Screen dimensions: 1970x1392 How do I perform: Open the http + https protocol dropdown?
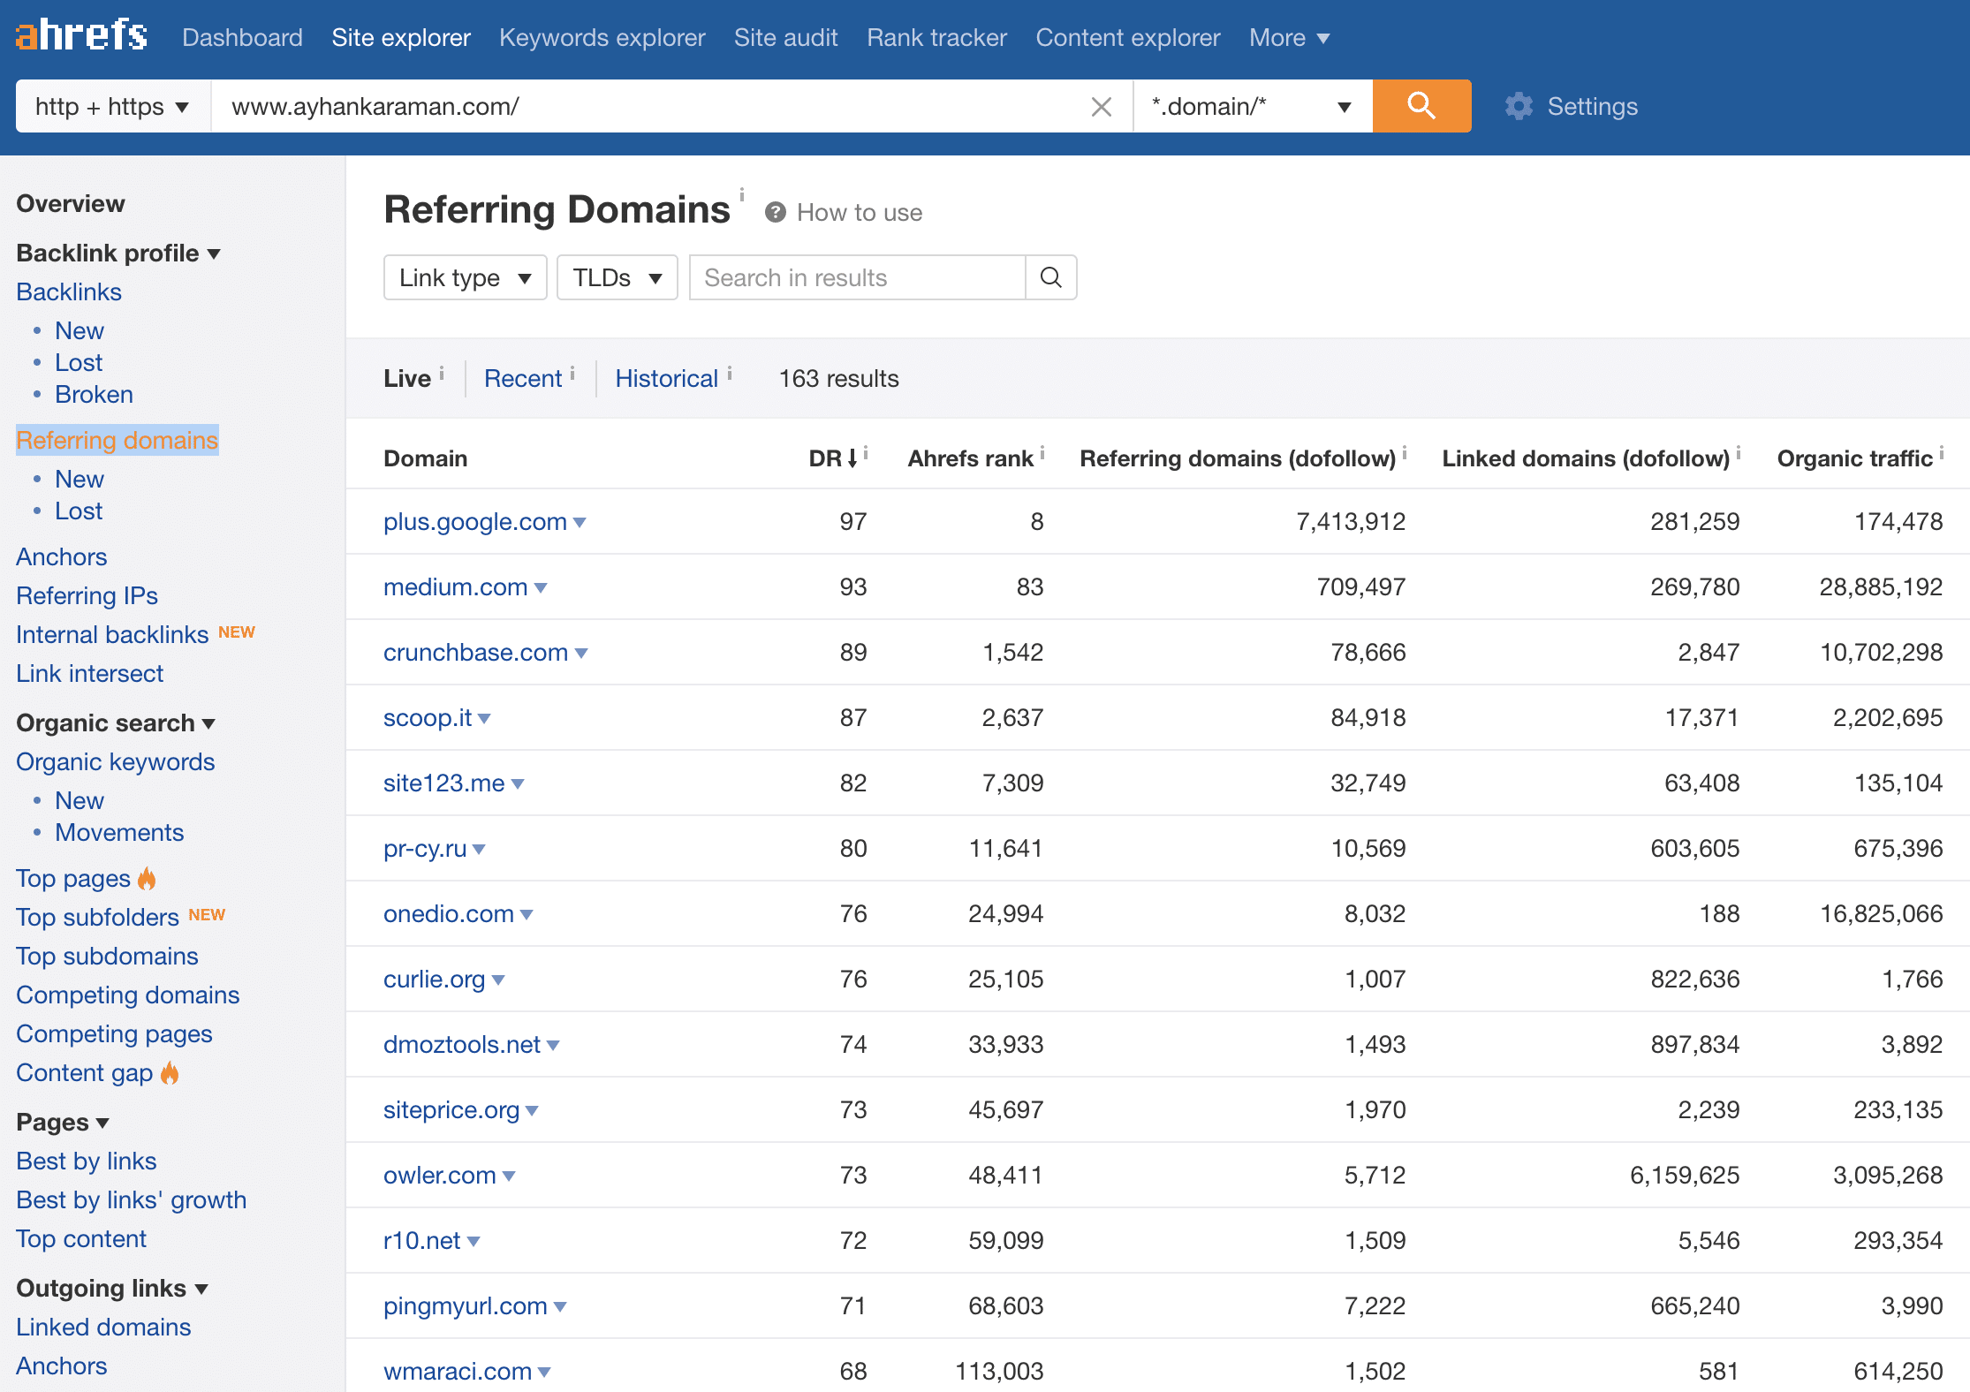(113, 106)
